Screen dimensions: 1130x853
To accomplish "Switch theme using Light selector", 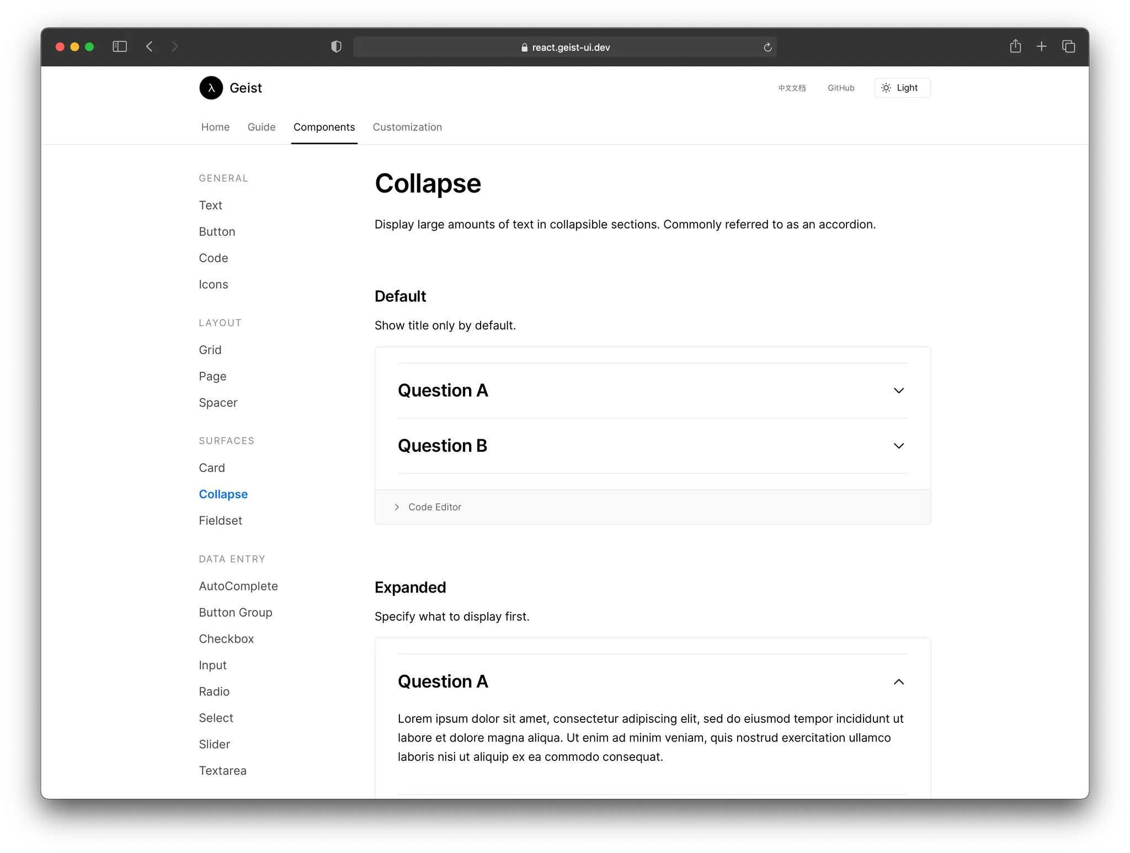I will pos(902,88).
